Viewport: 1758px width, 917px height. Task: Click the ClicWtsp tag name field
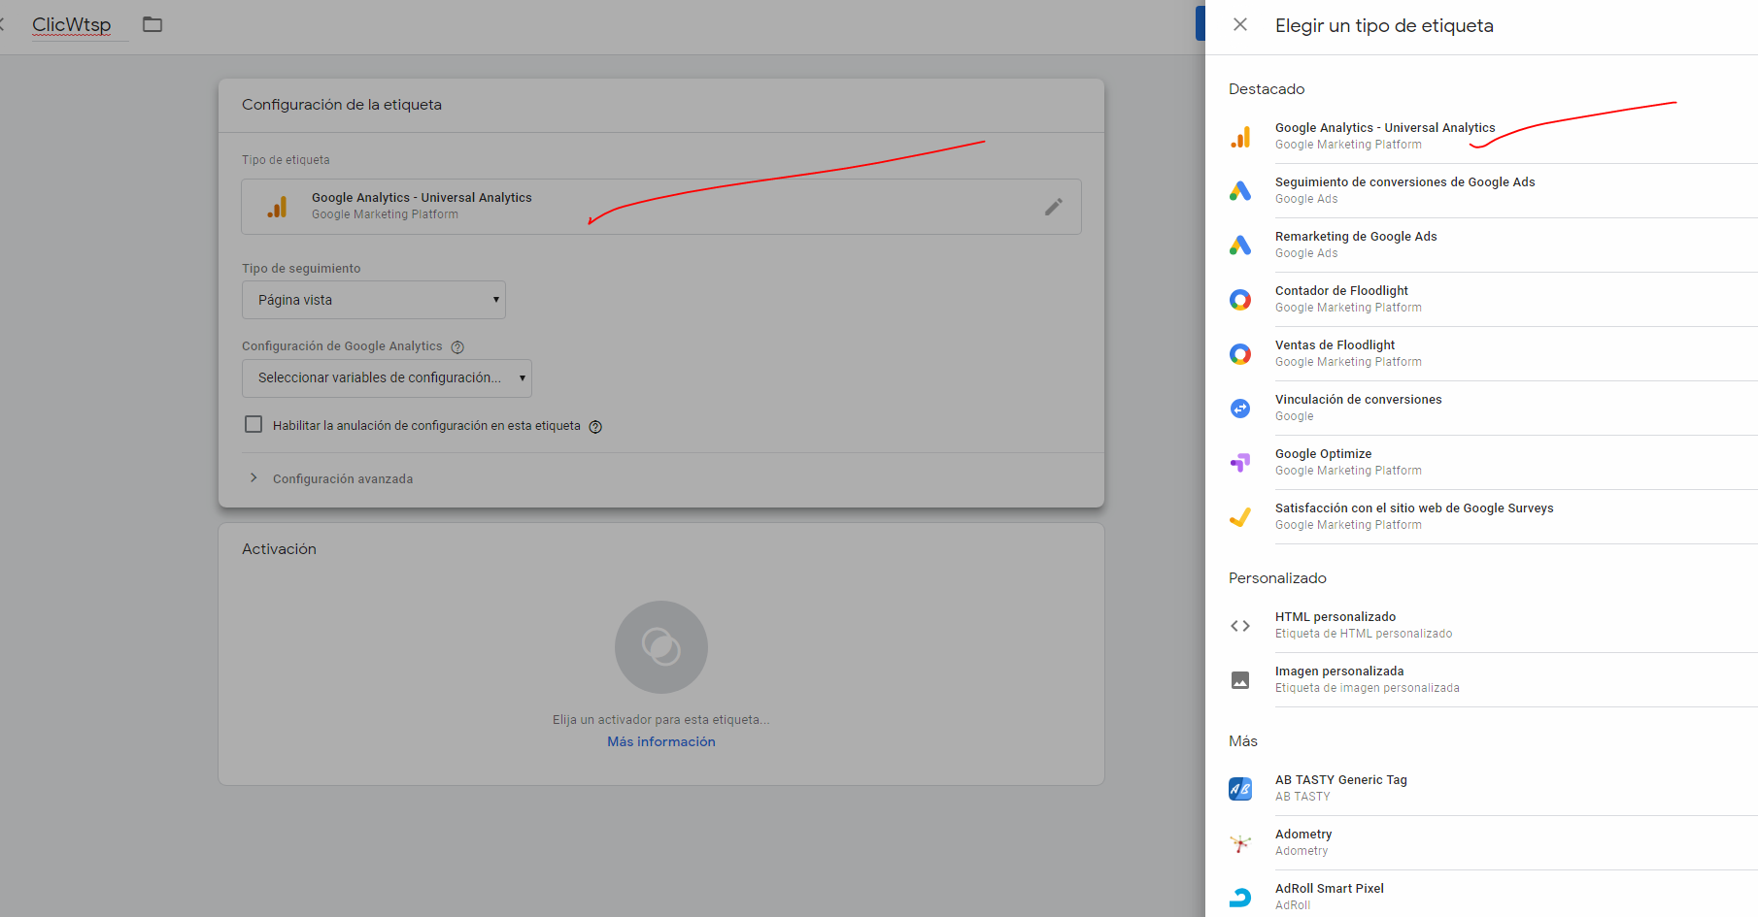(72, 25)
